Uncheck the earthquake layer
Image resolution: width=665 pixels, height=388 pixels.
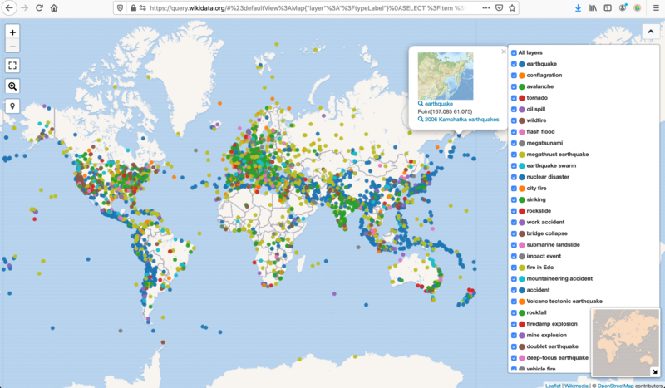click(514, 64)
